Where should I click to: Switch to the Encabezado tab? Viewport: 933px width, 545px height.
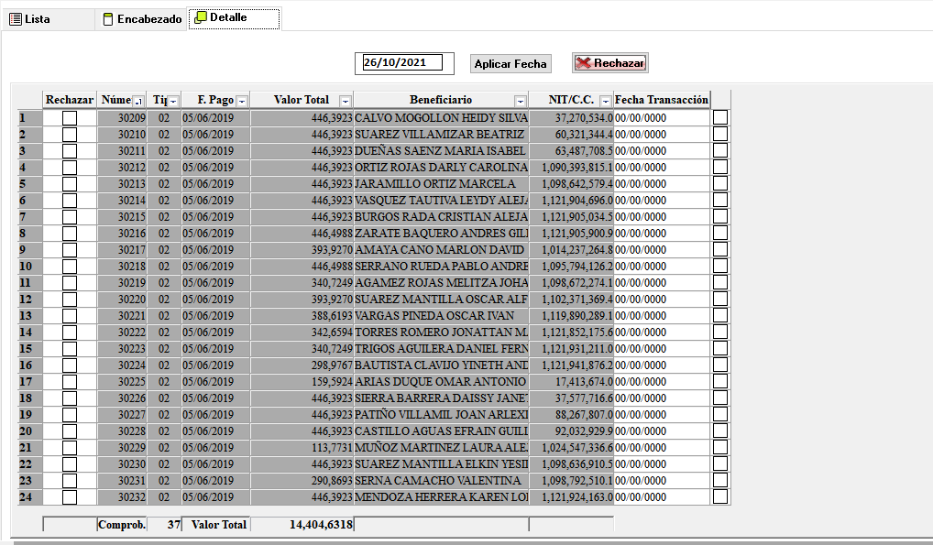(141, 18)
